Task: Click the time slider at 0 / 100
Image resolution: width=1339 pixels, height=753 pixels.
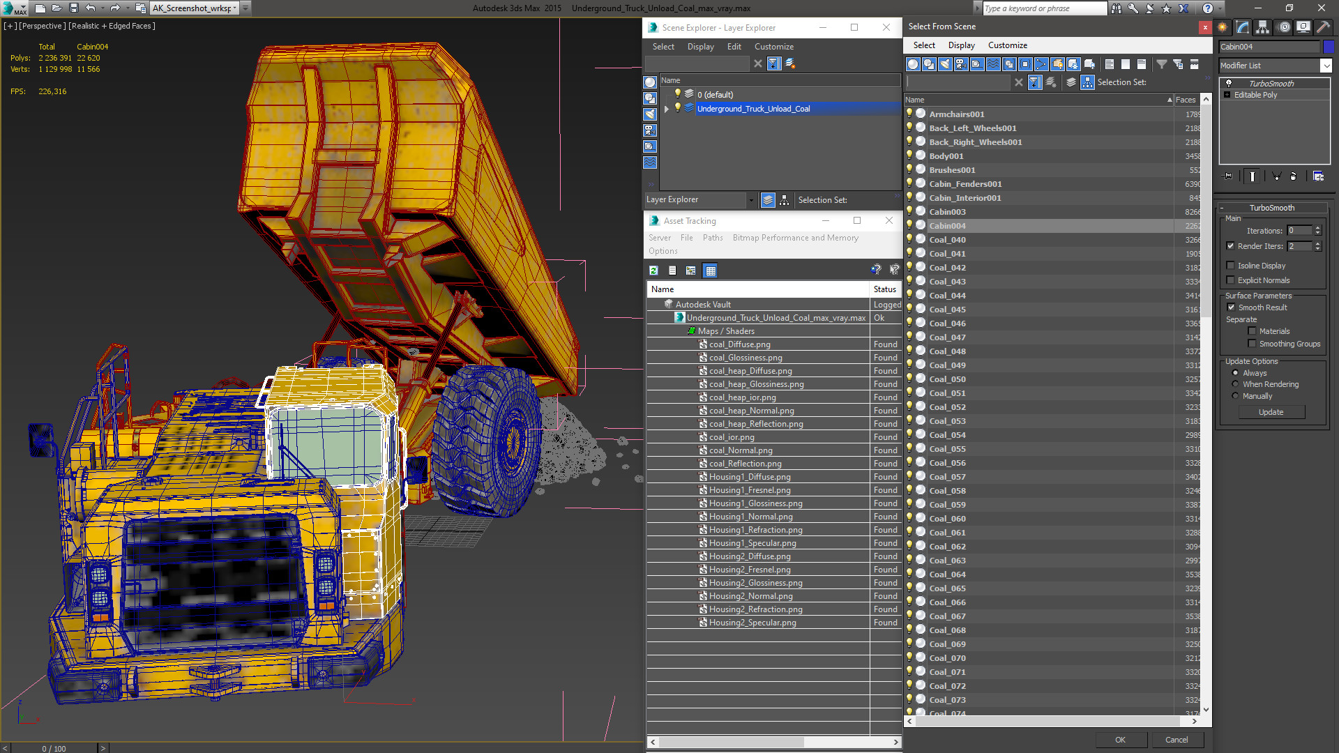Action: tap(54, 748)
